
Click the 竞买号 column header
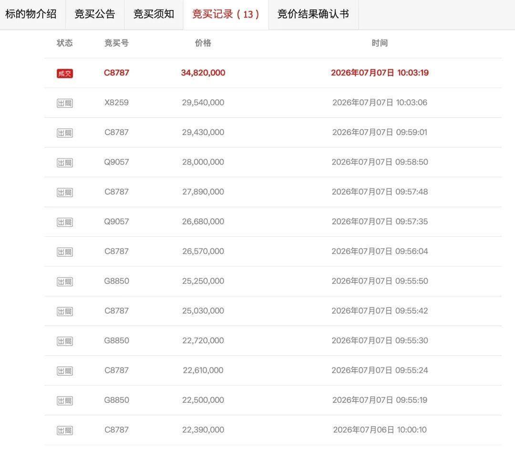pos(117,43)
